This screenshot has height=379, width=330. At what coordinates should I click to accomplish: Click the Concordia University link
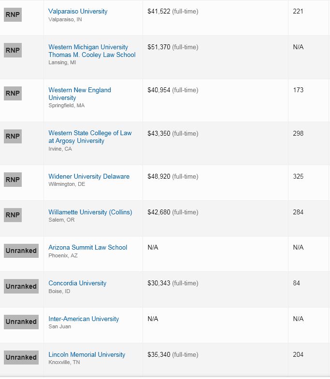[x=77, y=283]
